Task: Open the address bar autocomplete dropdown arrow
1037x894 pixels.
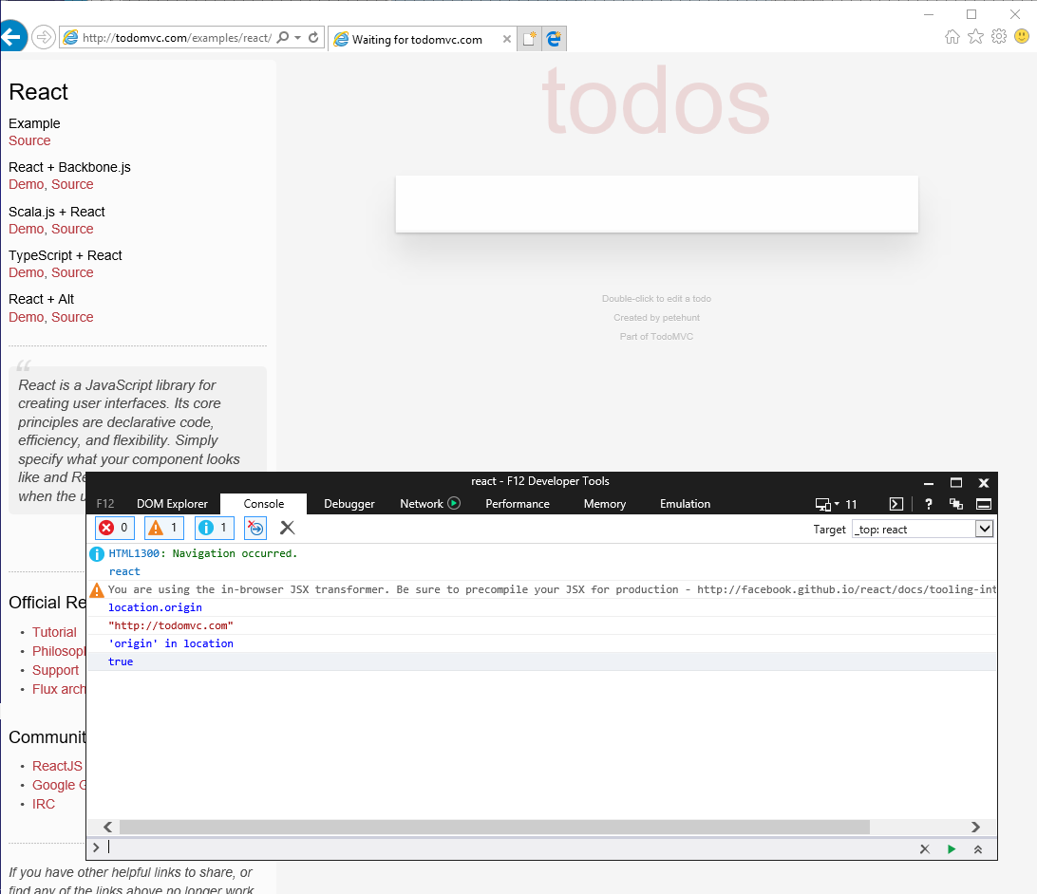Action: tap(297, 38)
